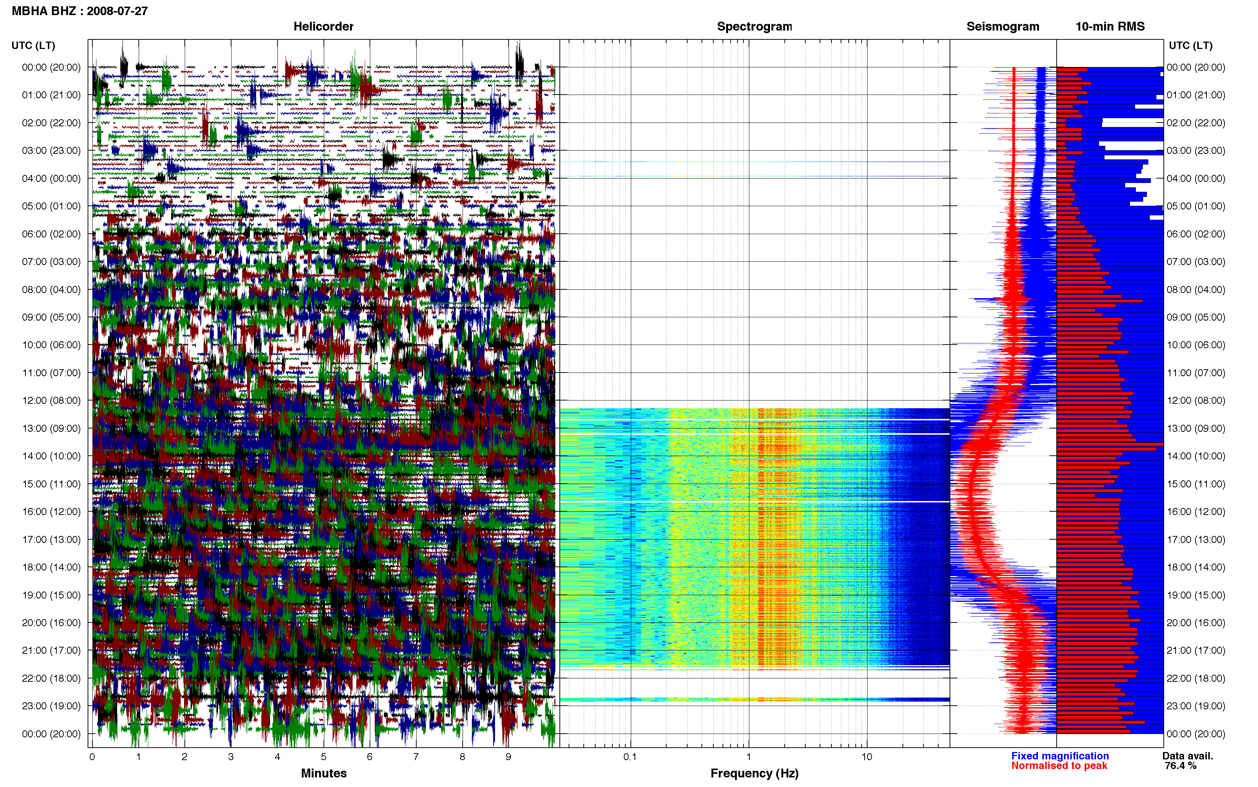Click the left '09:00 (05:00)' time label
The image size is (1258, 787).
(x=51, y=317)
